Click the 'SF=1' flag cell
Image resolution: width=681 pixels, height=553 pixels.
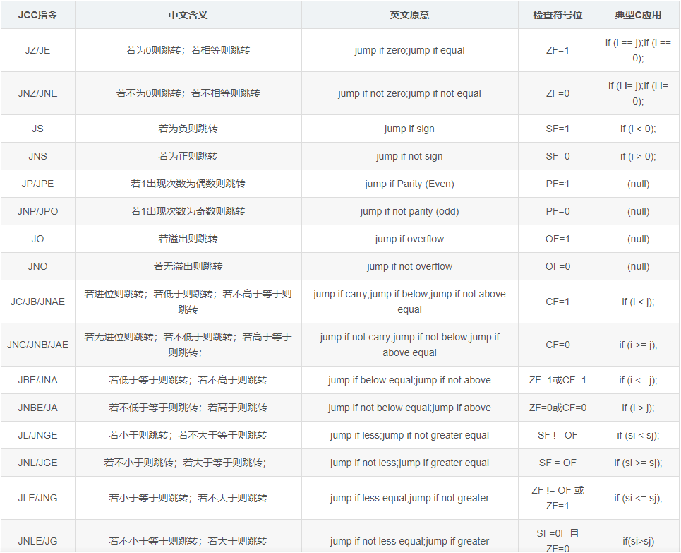pos(558,129)
